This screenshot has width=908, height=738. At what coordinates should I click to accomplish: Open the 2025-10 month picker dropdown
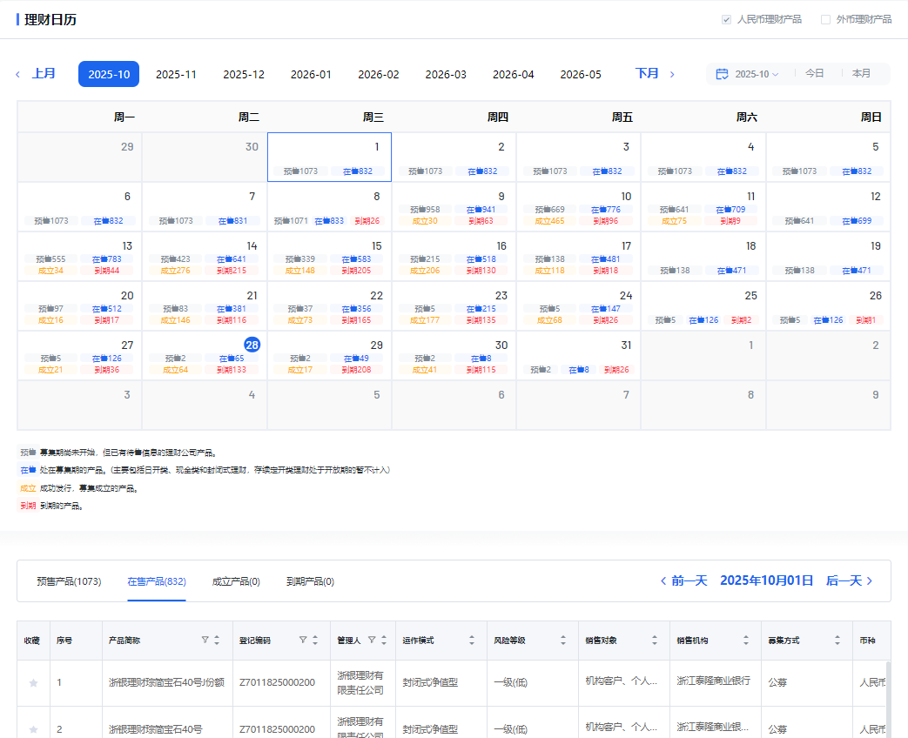756,74
